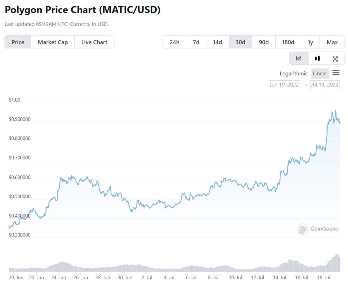This screenshot has width=348, height=286.
Task: Select the 30d time range
Action: (240, 42)
